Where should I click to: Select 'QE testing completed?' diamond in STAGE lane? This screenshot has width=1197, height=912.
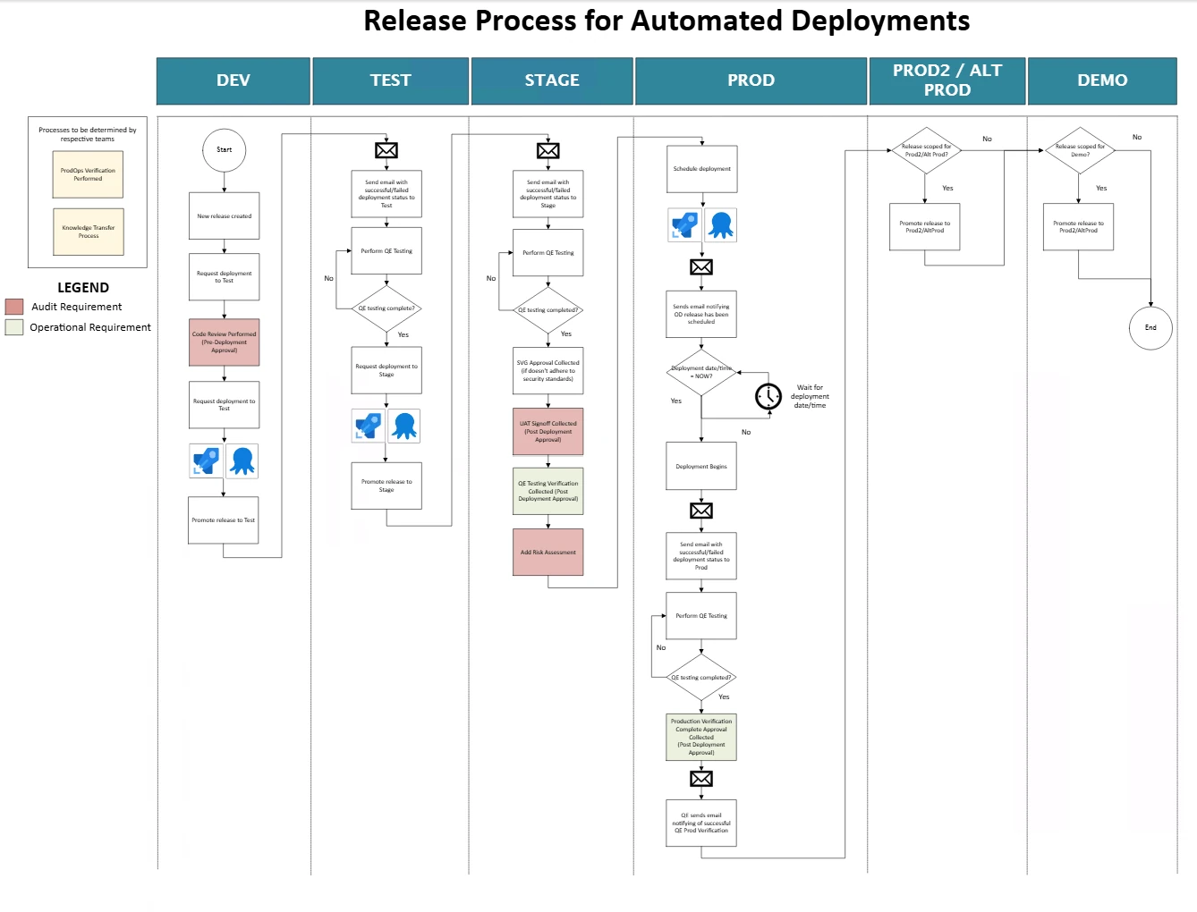tap(548, 309)
